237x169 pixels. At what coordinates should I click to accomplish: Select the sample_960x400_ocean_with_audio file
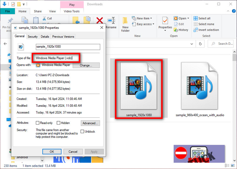point(199,89)
